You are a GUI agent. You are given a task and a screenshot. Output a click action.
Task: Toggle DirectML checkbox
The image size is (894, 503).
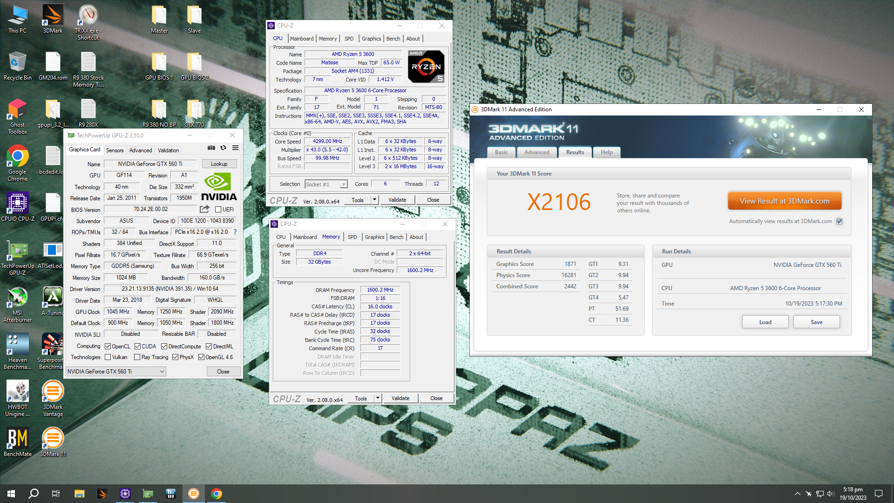pos(209,347)
